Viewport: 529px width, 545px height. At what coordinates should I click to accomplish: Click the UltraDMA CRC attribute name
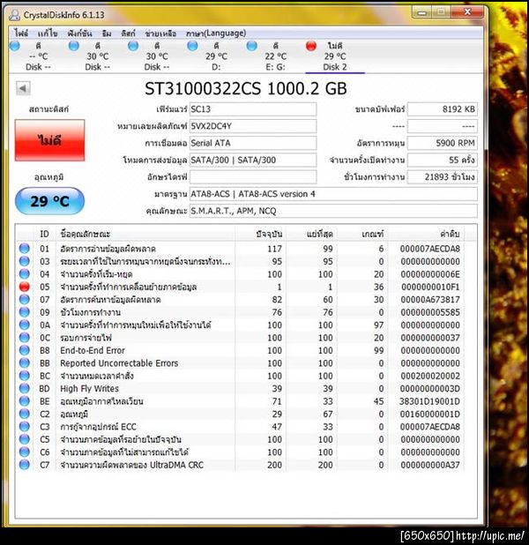click(131, 465)
